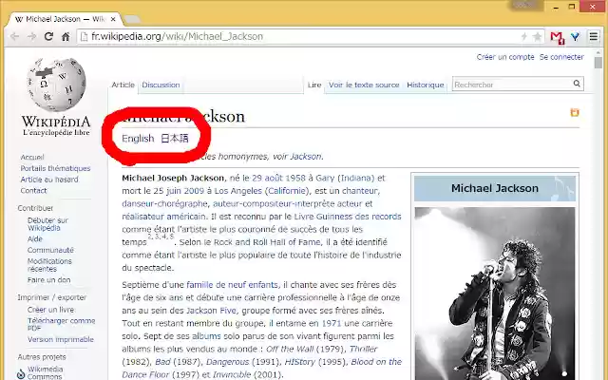608x380 pixels.
Task: Open the Communauté link
Action: click(50, 250)
